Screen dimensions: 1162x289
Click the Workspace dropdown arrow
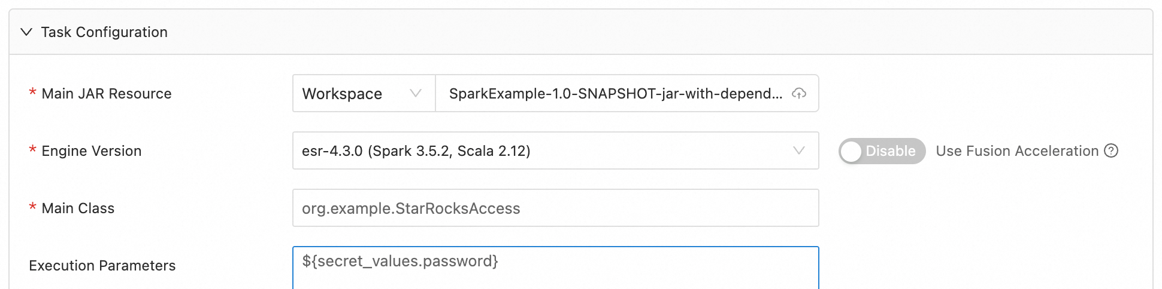(416, 94)
